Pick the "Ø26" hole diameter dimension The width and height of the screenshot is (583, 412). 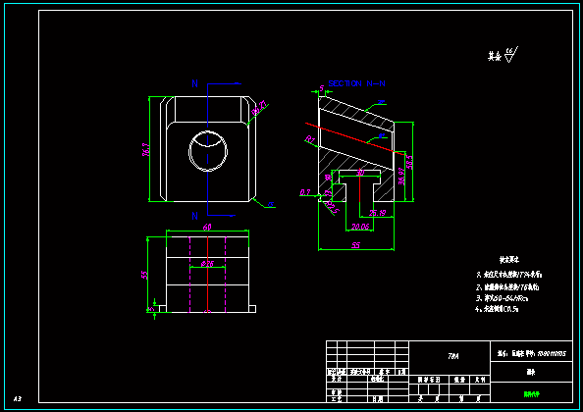(207, 264)
